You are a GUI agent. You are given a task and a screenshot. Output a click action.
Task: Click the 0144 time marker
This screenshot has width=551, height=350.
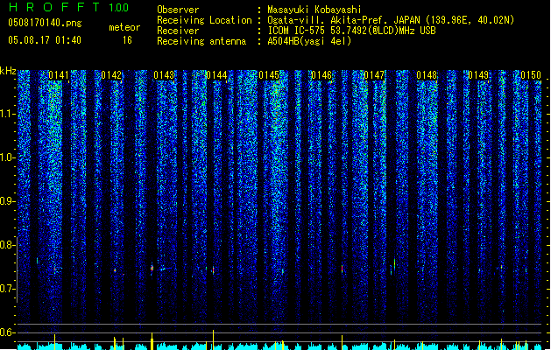pyautogui.click(x=216, y=75)
